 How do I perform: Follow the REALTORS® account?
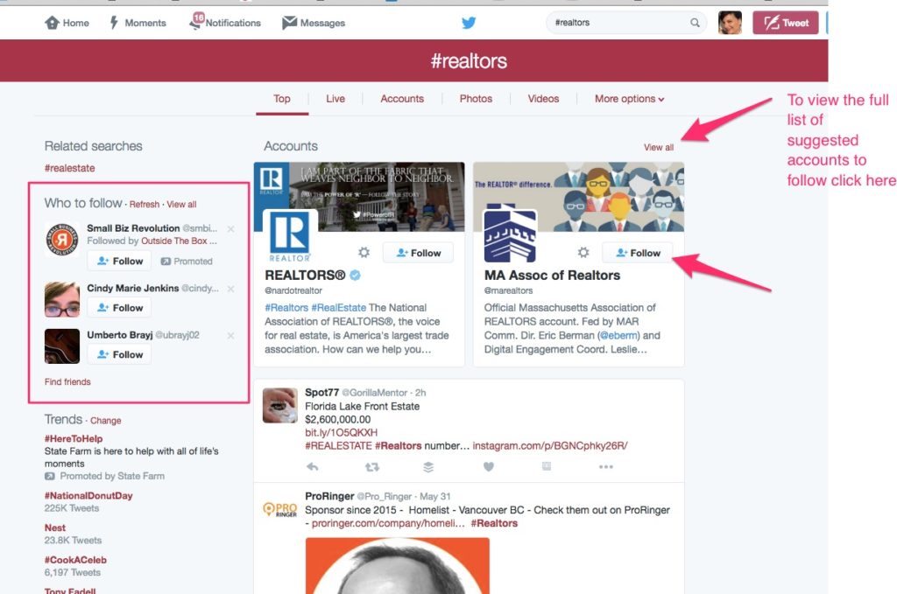coord(418,253)
